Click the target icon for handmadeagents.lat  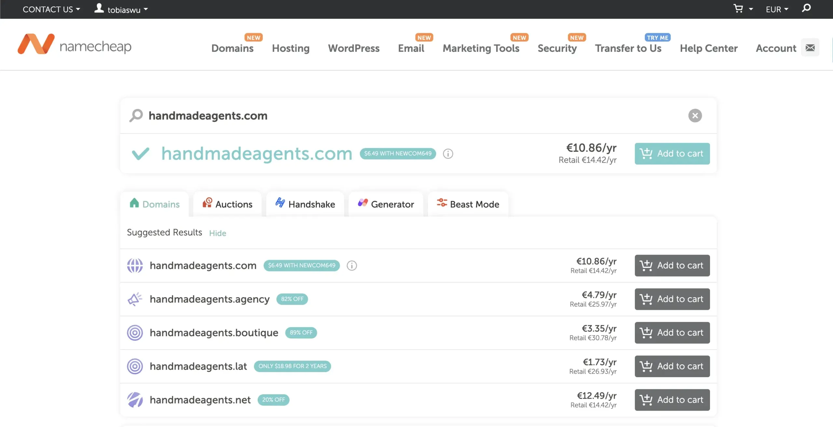(135, 366)
